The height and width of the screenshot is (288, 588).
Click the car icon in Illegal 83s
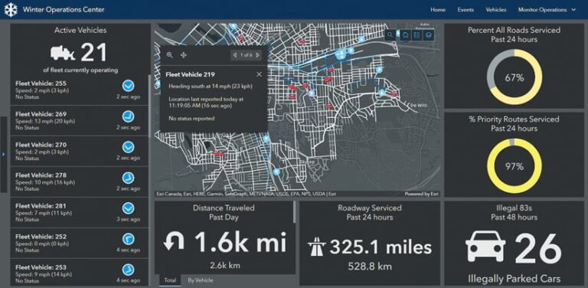point(485,247)
